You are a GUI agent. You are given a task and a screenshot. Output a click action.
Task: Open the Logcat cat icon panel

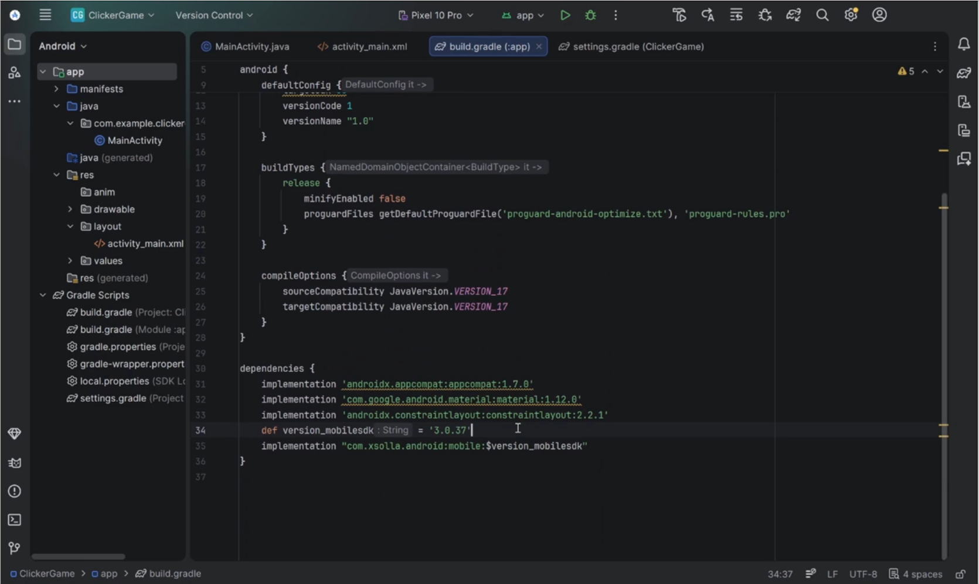pos(15,463)
